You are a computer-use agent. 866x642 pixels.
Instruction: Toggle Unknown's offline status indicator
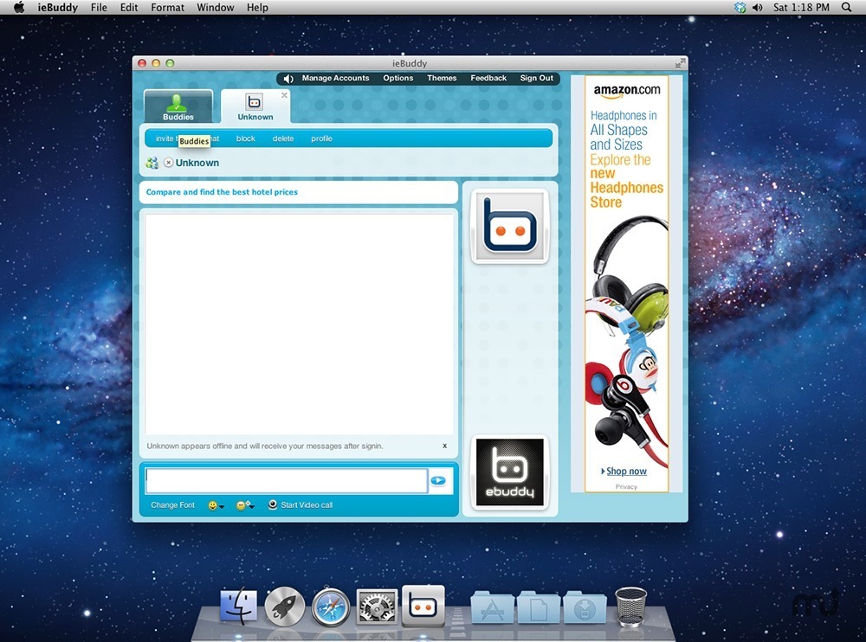point(168,163)
